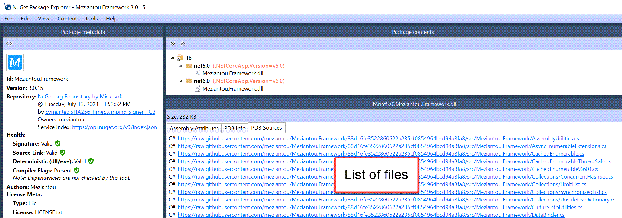The height and width of the screenshot is (218, 622).
Task: Open the api.nuget.org index.json link
Action: 114,127
